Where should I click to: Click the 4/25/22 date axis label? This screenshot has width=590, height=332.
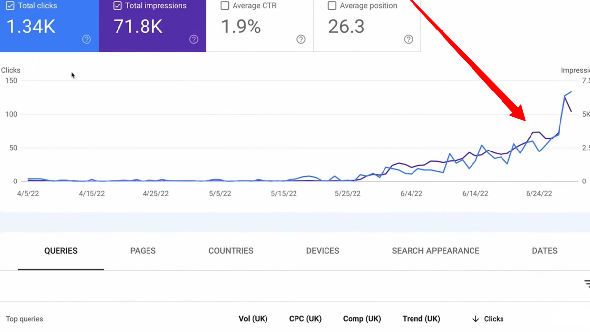(156, 194)
